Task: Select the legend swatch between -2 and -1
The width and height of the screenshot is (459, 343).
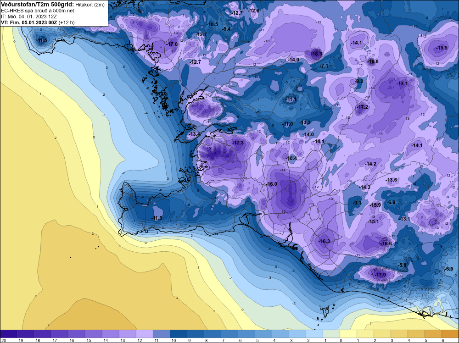Action: (315, 334)
